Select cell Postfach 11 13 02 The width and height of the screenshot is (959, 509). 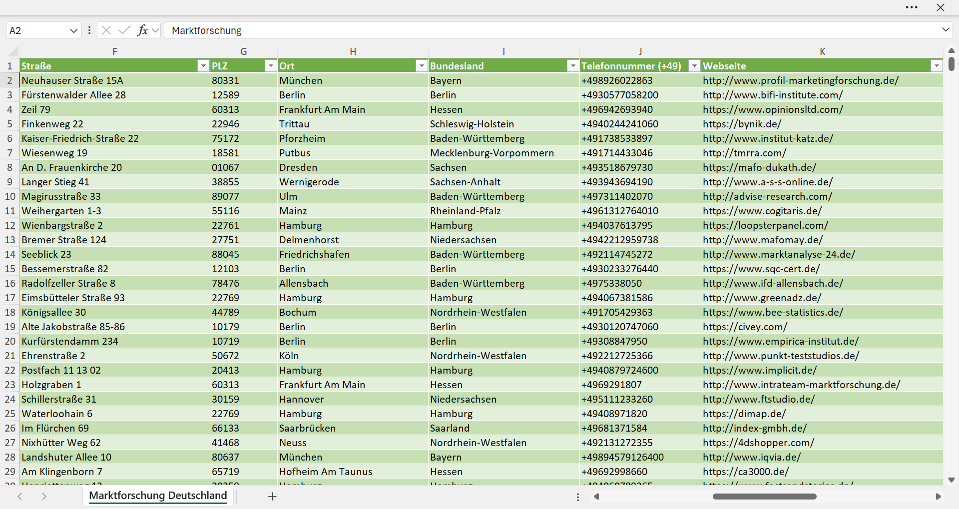coord(115,370)
